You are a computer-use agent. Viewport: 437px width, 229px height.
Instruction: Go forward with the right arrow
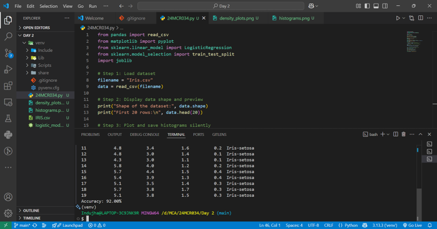[131, 6]
